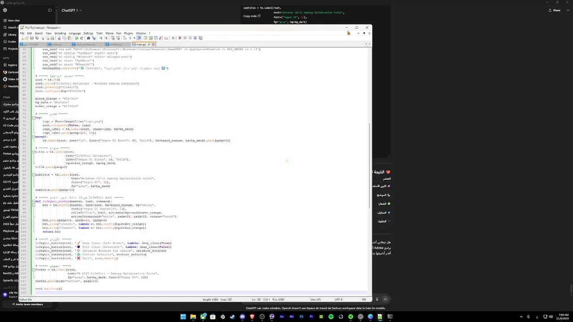Switch to the models.py tab

pos(118,44)
